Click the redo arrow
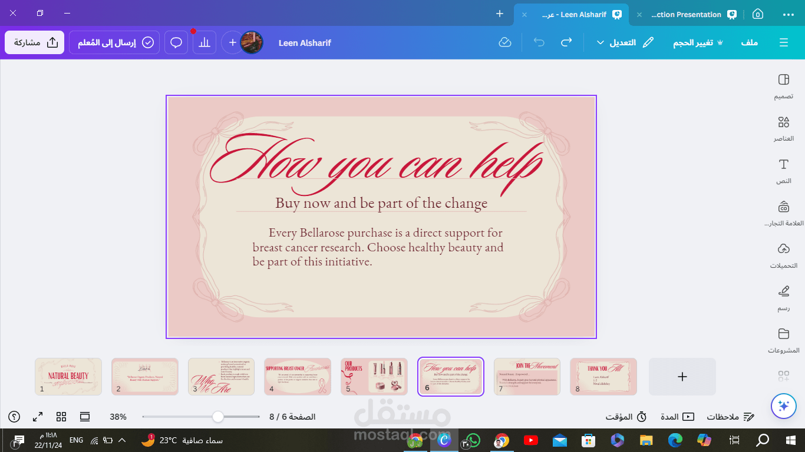805x452 pixels. click(x=566, y=42)
